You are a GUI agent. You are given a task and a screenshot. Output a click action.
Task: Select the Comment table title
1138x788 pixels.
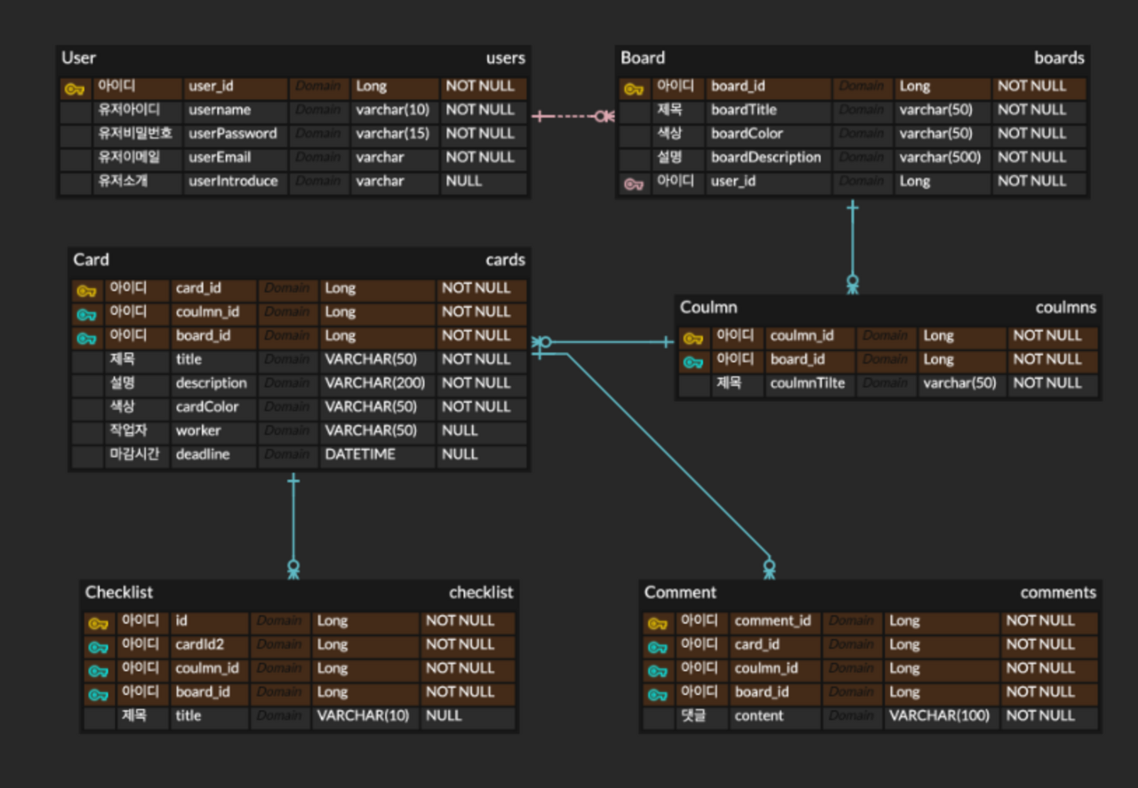click(x=680, y=592)
